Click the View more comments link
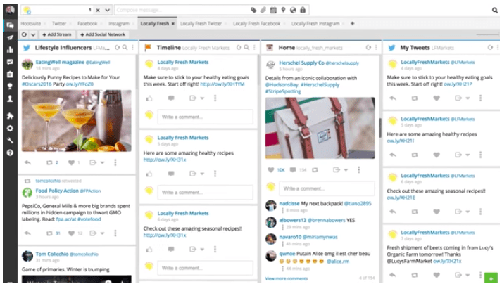The image size is (502, 284). click(286, 278)
